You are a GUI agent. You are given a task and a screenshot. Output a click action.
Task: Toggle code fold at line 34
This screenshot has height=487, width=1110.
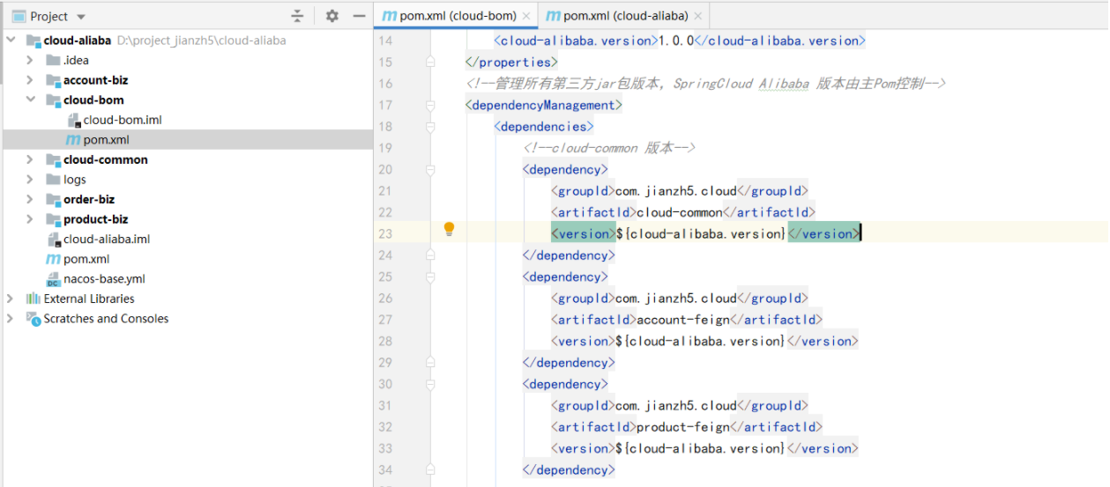pos(430,470)
